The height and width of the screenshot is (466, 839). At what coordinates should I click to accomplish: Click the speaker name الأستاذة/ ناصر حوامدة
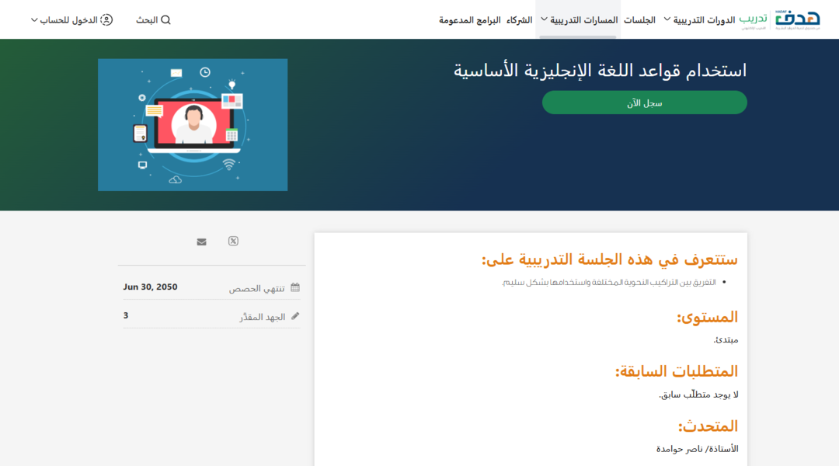pos(697,449)
